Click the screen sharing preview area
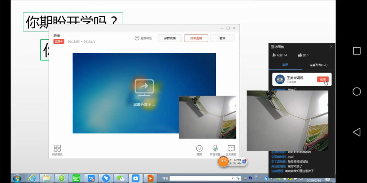 click(144, 93)
